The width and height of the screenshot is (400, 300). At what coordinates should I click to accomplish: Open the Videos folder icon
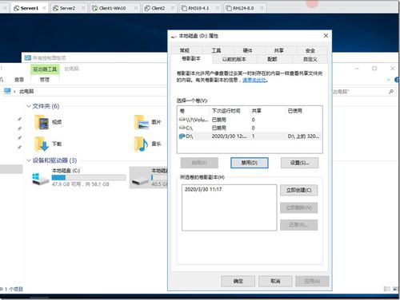(x=42, y=123)
